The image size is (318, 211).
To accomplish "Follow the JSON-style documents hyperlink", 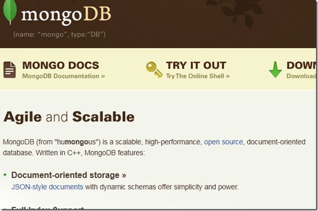I will click(x=47, y=187).
